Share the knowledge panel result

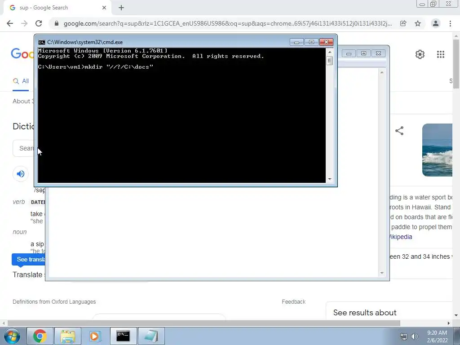click(x=399, y=131)
